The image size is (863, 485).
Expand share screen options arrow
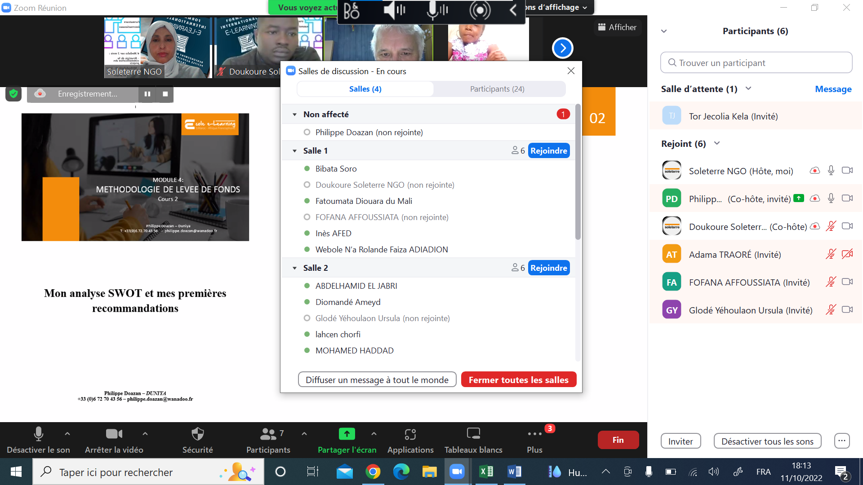[x=374, y=434]
